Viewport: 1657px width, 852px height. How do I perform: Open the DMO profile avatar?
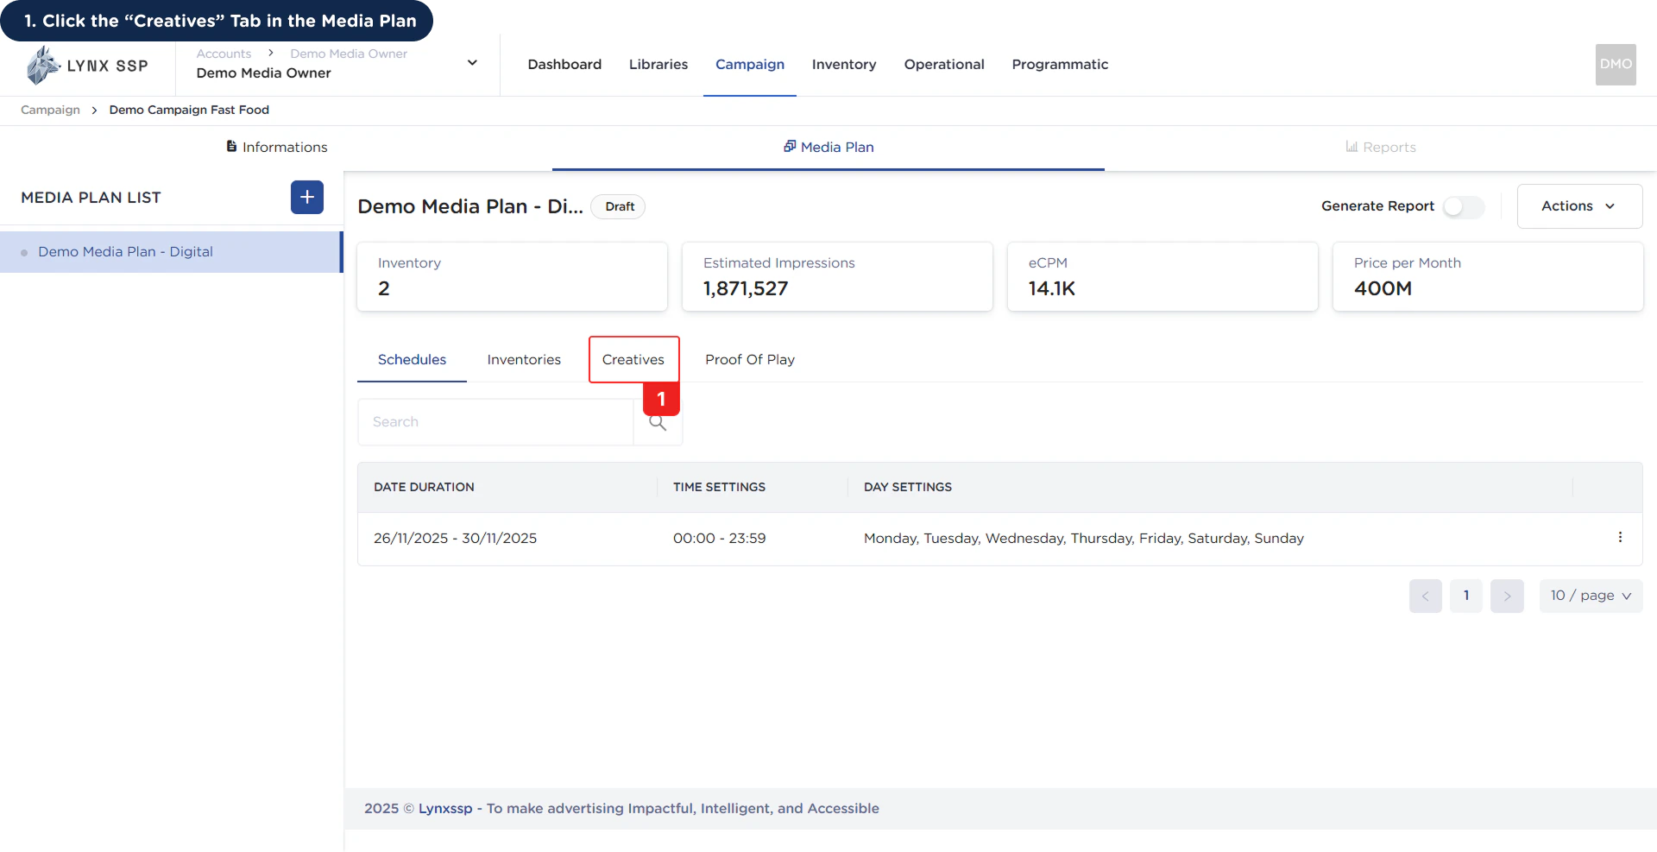click(x=1615, y=64)
